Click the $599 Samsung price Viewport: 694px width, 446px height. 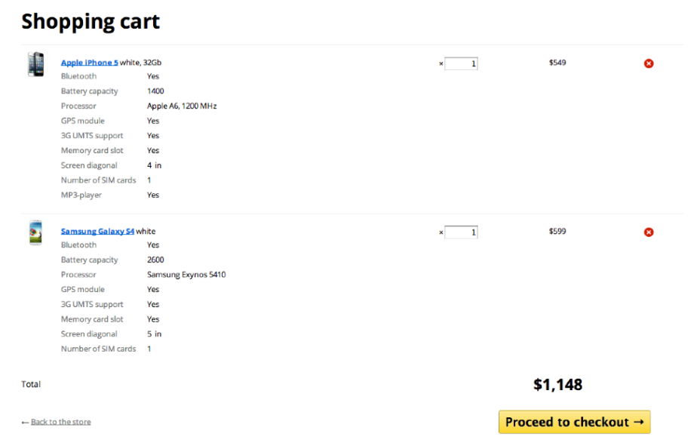click(557, 232)
